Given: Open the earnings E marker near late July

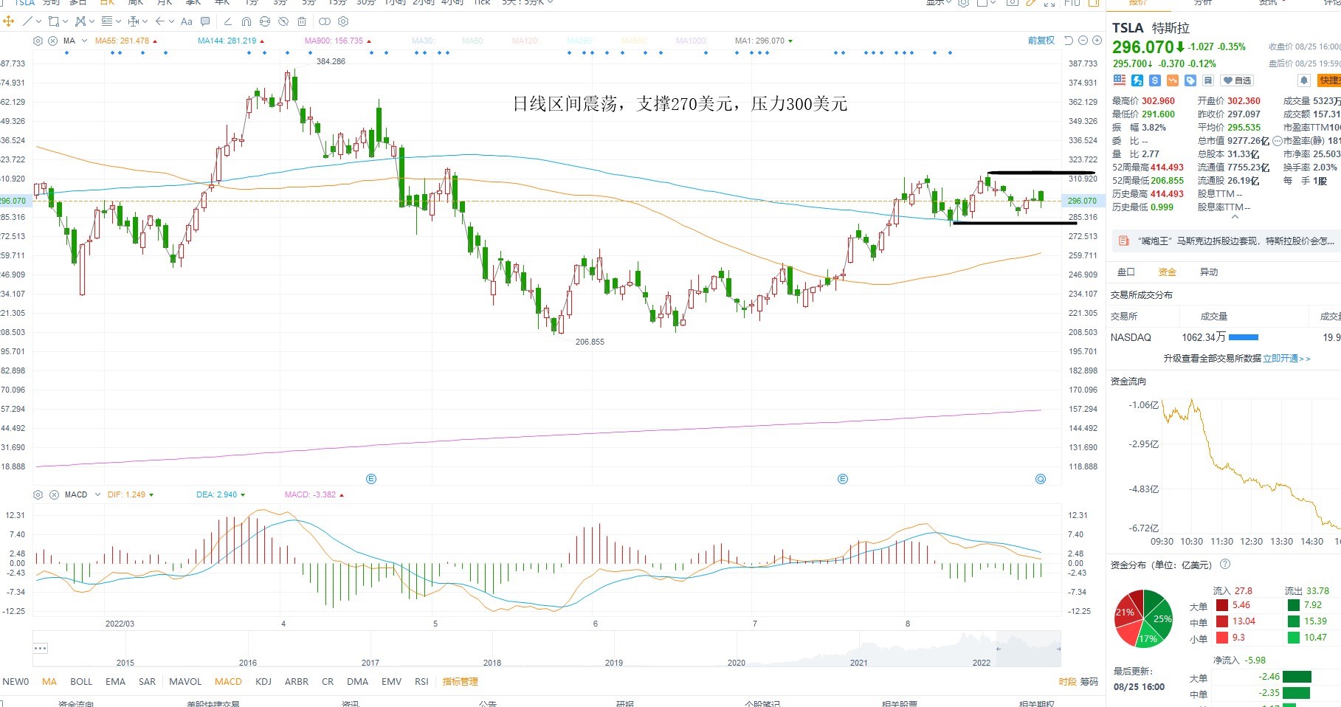Looking at the screenshot, I should pos(843,479).
